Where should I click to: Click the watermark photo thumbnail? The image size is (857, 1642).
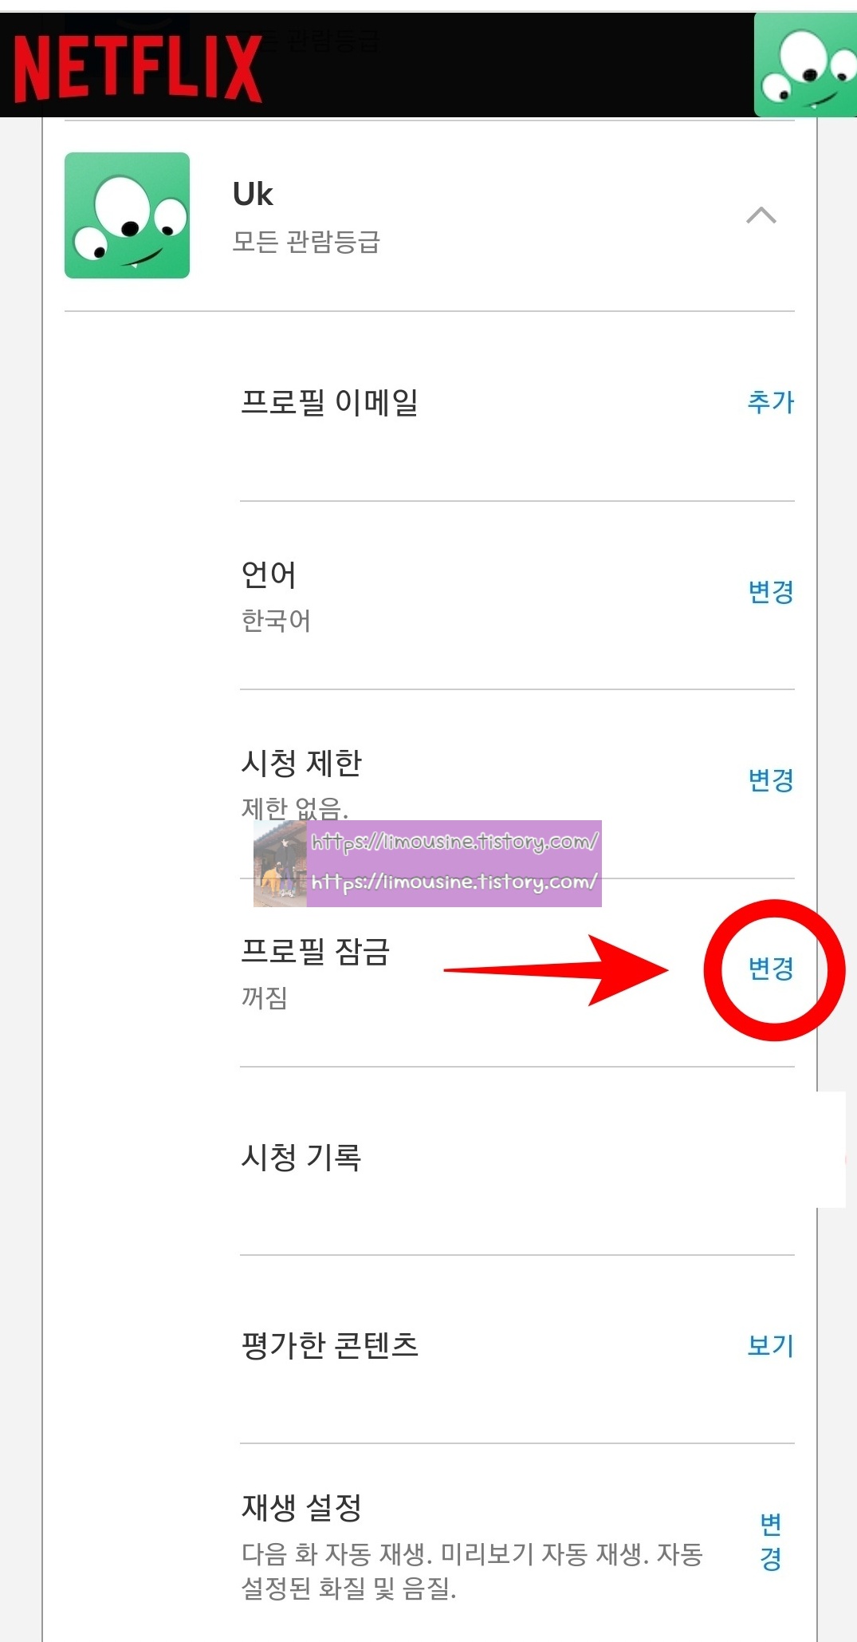[x=280, y=864]
